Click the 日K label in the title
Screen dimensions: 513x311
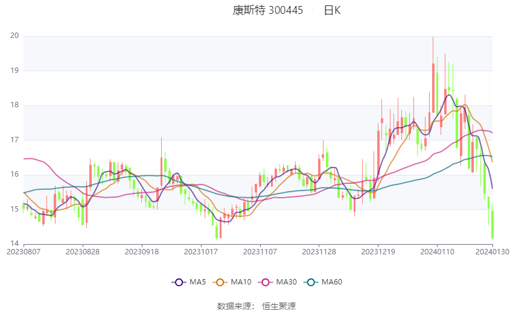coord(332,10)
